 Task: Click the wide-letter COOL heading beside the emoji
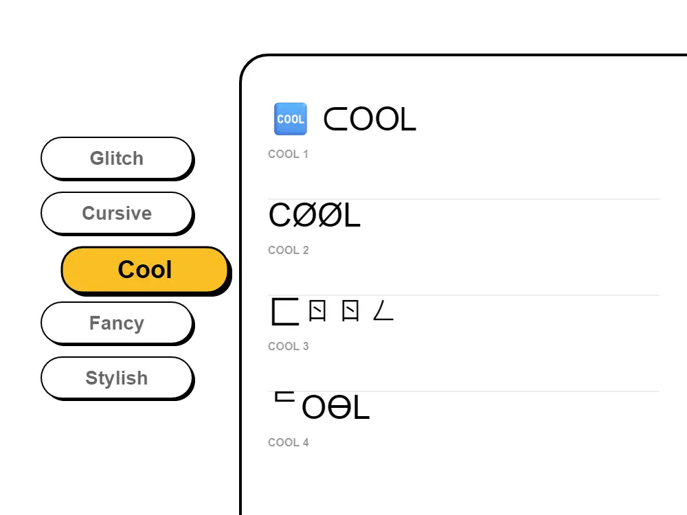[370, 119]
